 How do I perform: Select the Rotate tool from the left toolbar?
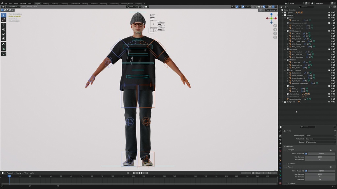click(x=3, y=29)
